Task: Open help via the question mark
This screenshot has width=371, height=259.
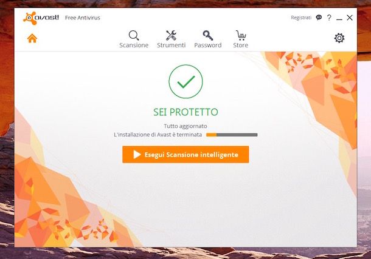Action: point(329,18)
